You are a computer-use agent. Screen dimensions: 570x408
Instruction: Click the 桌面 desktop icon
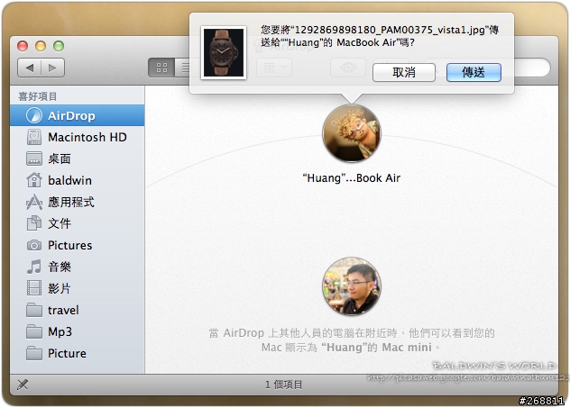click(x=34, y=159)
